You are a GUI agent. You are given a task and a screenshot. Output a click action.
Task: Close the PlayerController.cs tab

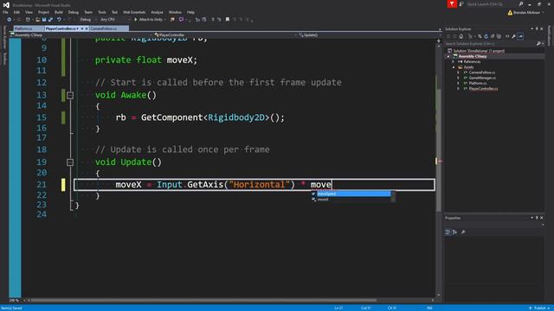[x=87, y=29]
